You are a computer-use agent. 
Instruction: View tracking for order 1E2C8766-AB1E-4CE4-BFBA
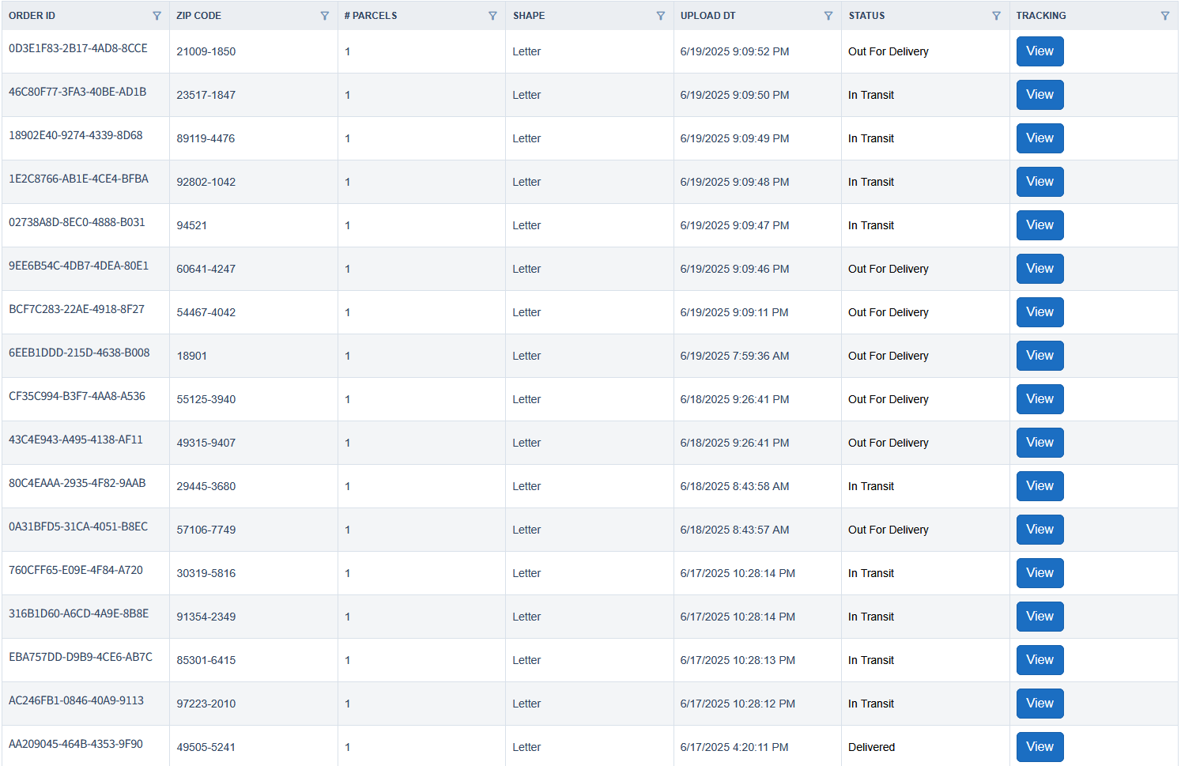click(1040, 182)
